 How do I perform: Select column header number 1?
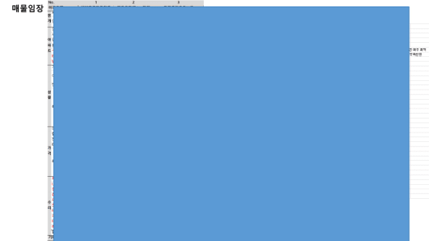point(96,3)
